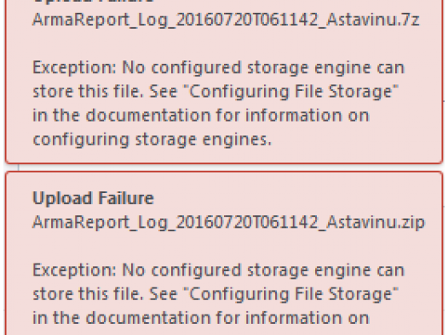The width and height of the screenshot is (448, 335).
Task: Click "configuring storage engines." line in first notification
Action: tap(152, 139)
